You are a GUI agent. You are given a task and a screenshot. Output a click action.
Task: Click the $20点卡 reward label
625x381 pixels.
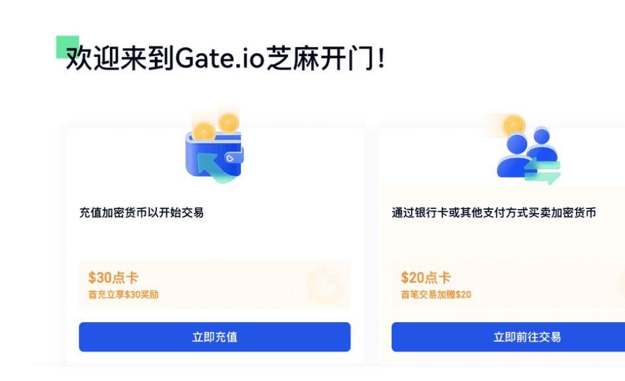[426, 278]
